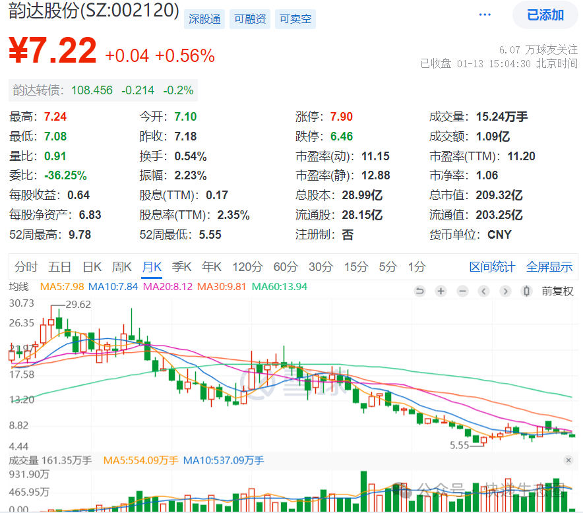Viewport: 583px width, 513px height.
Task: Click the 成交量 15.24万手 value
Action: coord(502,117)
